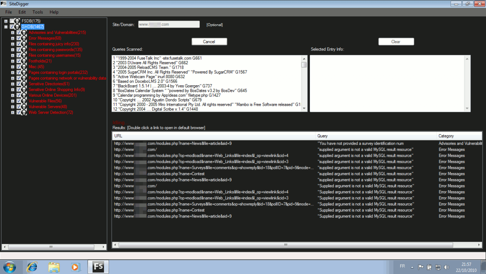Image resolution: width=486 pixels, height=274 pixels.
Task: Open Windows Explorer folder icon in taskbar
Action: (x=54, y=267)
